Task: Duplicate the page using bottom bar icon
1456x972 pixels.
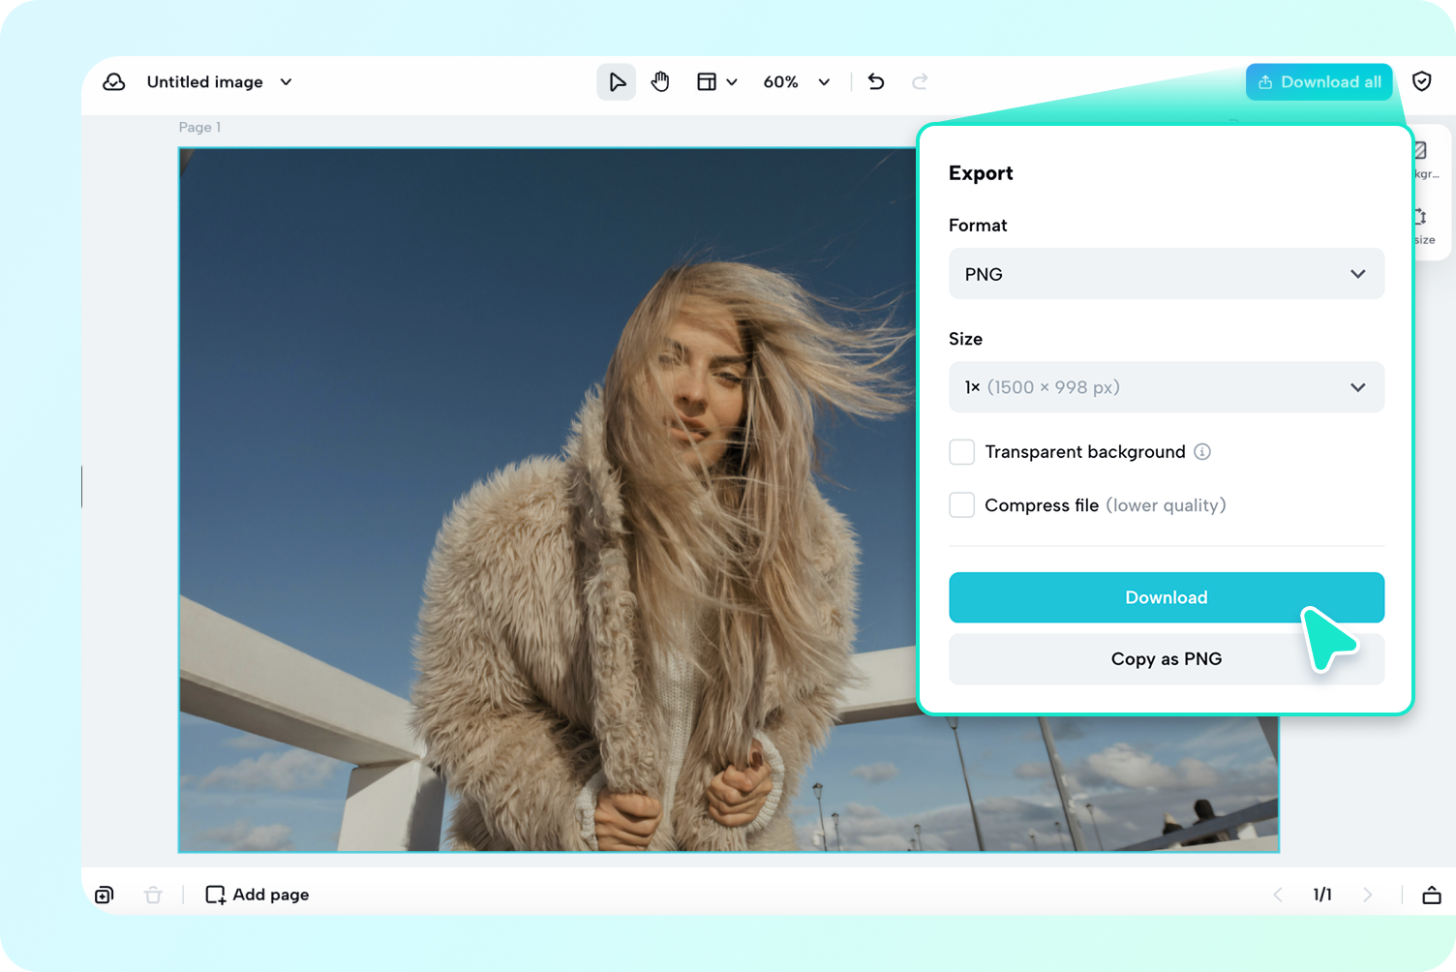Action: point(105,895)
